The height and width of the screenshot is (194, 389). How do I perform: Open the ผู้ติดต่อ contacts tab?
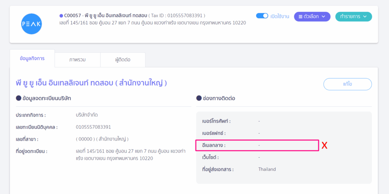123,60
